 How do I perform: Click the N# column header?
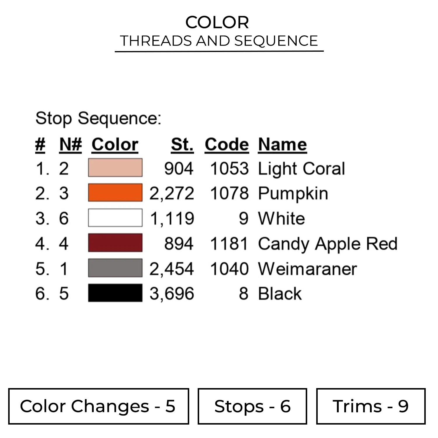[70, 145]
